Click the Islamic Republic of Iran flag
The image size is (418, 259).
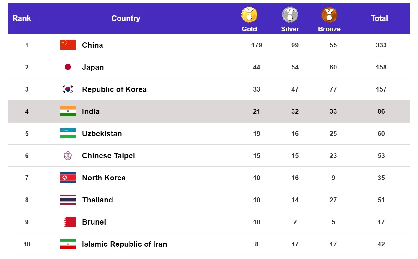68,244
